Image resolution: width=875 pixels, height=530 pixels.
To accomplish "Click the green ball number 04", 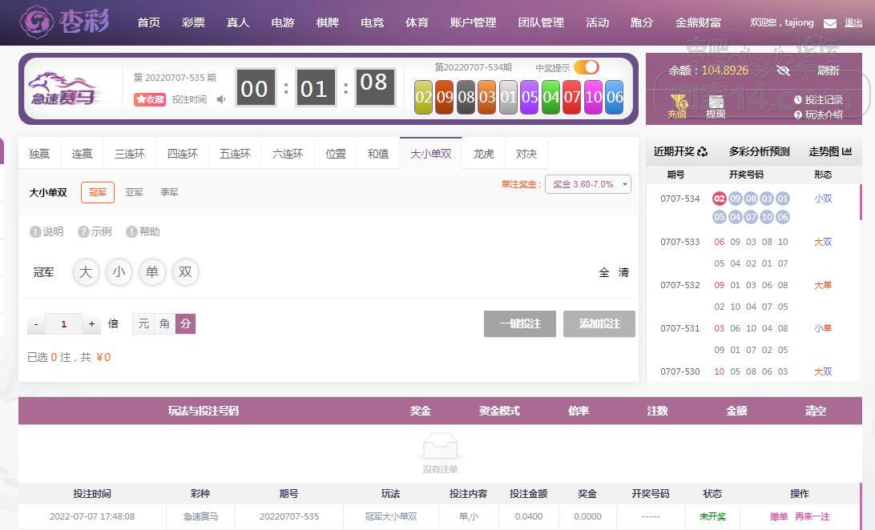I will click(550, 97).
